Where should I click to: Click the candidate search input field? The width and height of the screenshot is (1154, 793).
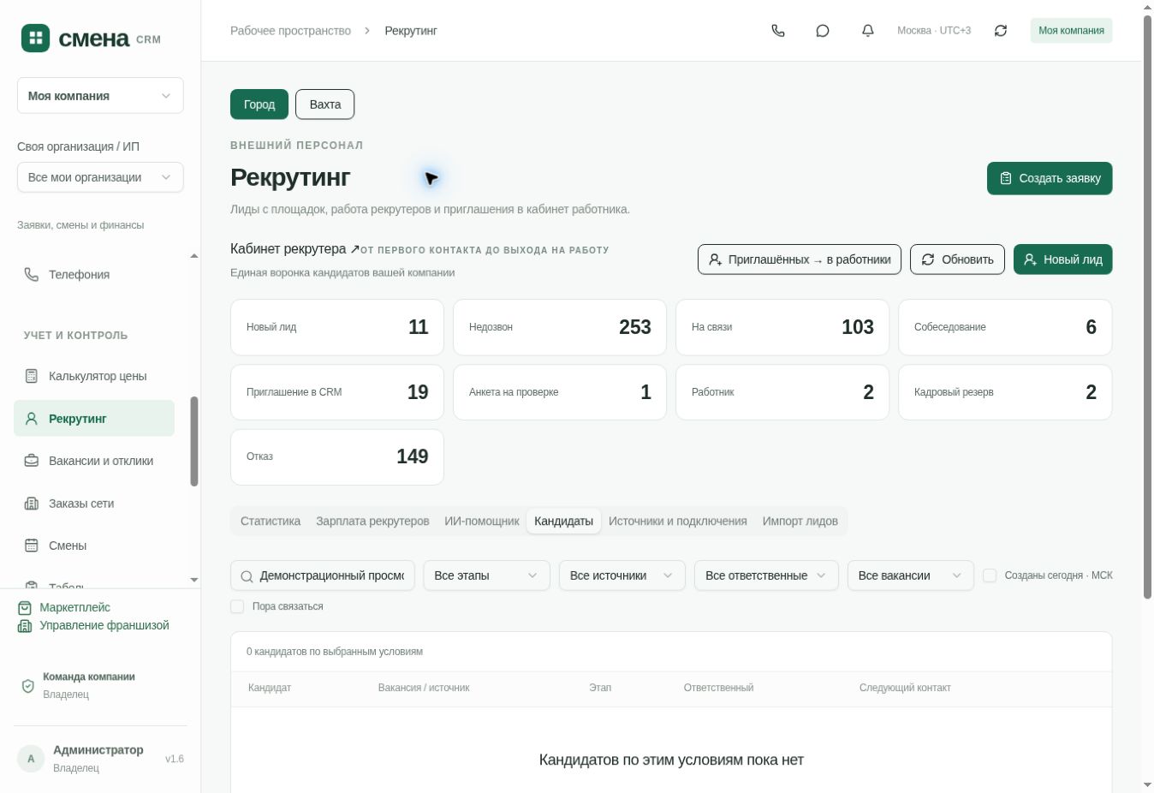click(323, 575)
